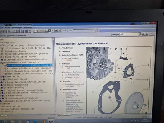This screenshot has height=123, width=164.
Task: Click the first-page navigation arrow in toolbar
Action: click(x=9, y=31)
